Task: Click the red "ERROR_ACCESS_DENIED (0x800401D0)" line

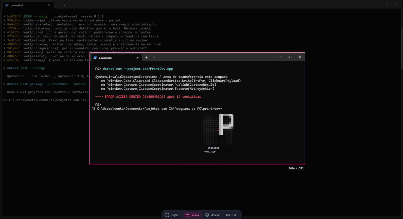Action: click(x=148, y=97)
